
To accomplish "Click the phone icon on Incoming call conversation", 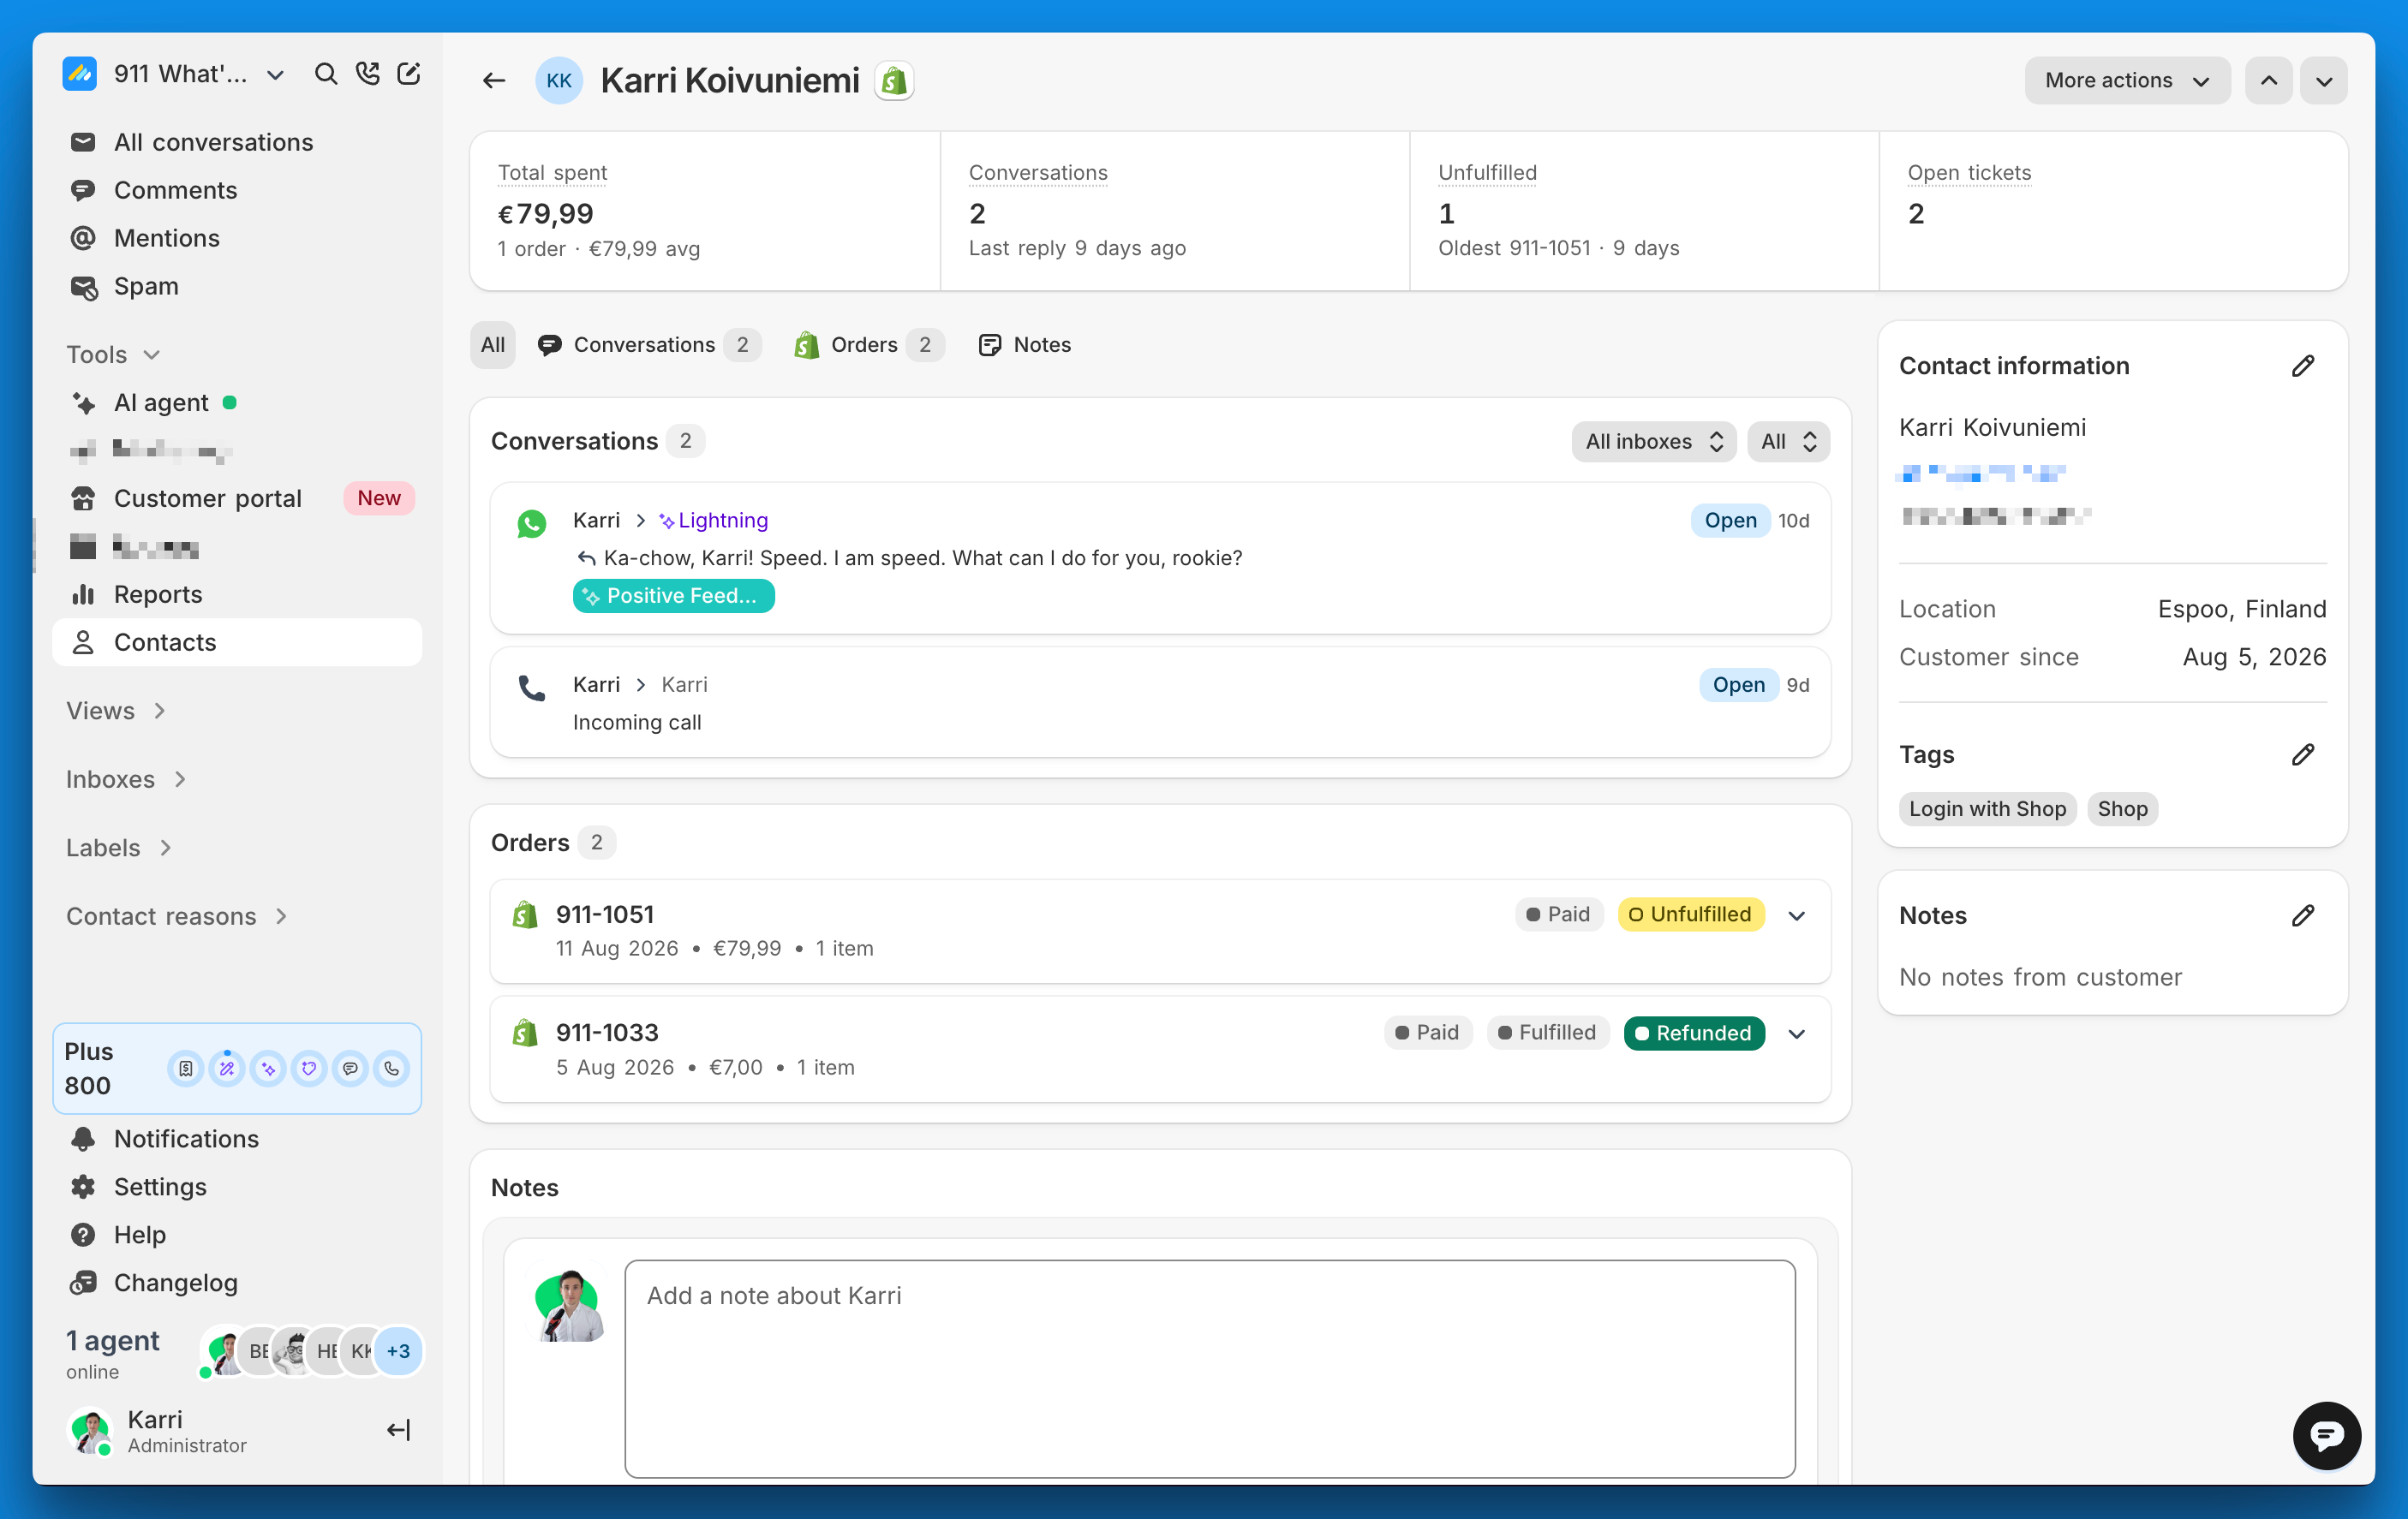I will pos(532,688).
